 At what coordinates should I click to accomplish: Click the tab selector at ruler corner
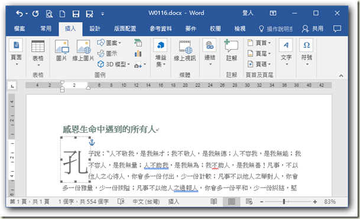[12, 86]
